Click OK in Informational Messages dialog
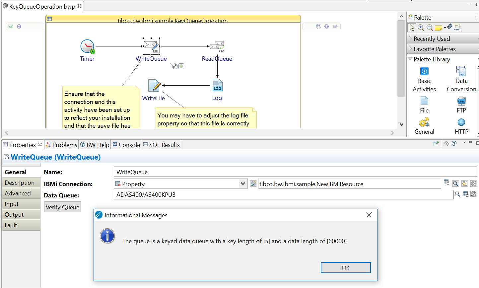Viewport: 479px width, 288px height. point(346,268)
